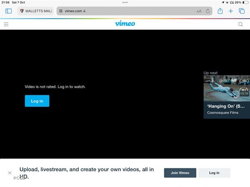Image resolution: width=250 pixels, height=187 pixels.
Task: Tap the address bar padlock icon
Action: coord(84,11)
